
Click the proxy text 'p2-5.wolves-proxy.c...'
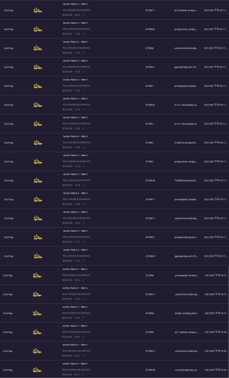(x=186, y=10)
